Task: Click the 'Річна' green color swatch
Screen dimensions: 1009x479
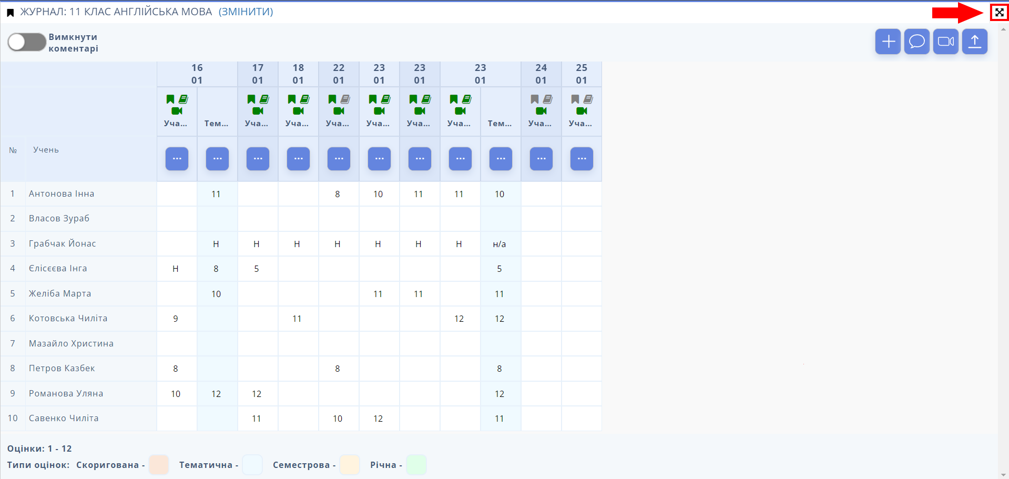Action: [416, 465]
